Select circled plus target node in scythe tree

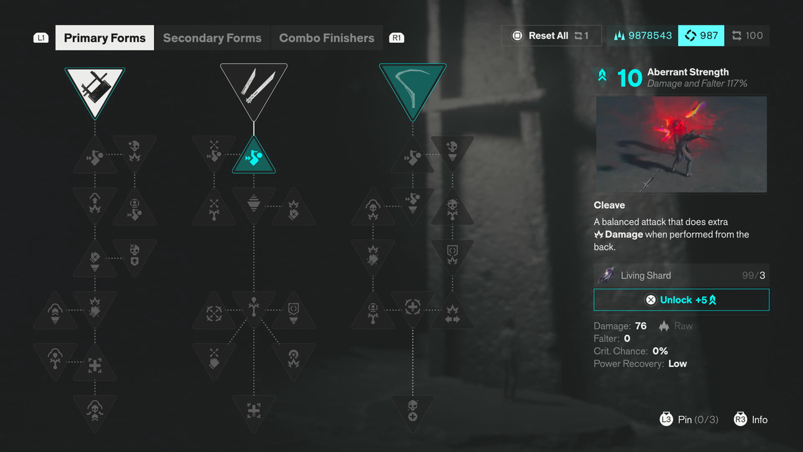[412, 307]
